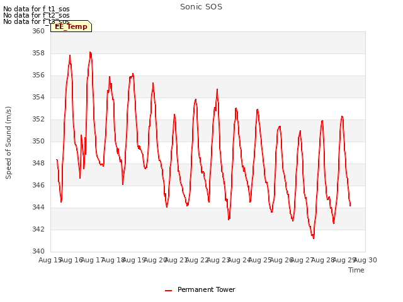Screen dimensions: 403x302
Task: Click the 346 y-axis tick label
Action: pos(38,186)
